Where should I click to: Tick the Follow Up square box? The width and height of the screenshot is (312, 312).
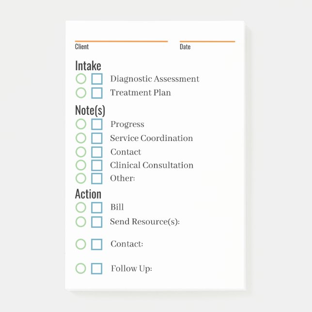97,268
